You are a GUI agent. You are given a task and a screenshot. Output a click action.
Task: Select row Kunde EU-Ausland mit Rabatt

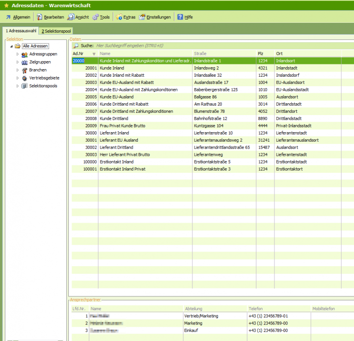tap(213, 82)
